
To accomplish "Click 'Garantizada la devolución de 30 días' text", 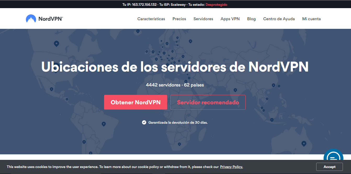I will (x=178, y=122).
